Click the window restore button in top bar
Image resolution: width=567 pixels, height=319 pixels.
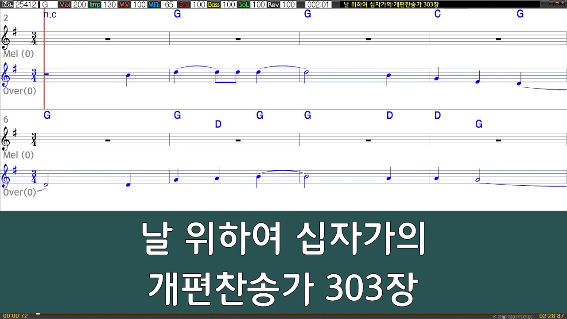click(x=557, y=4)
